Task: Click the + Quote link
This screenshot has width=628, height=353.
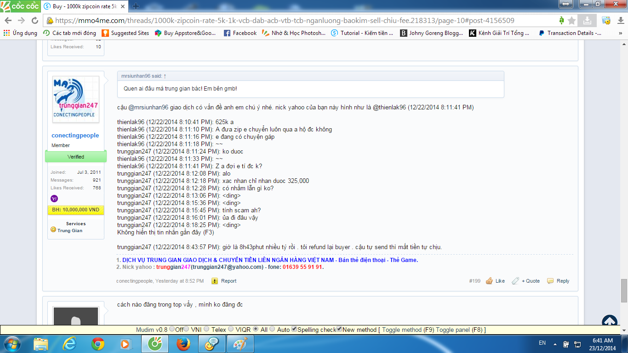Action: [531, 281]
